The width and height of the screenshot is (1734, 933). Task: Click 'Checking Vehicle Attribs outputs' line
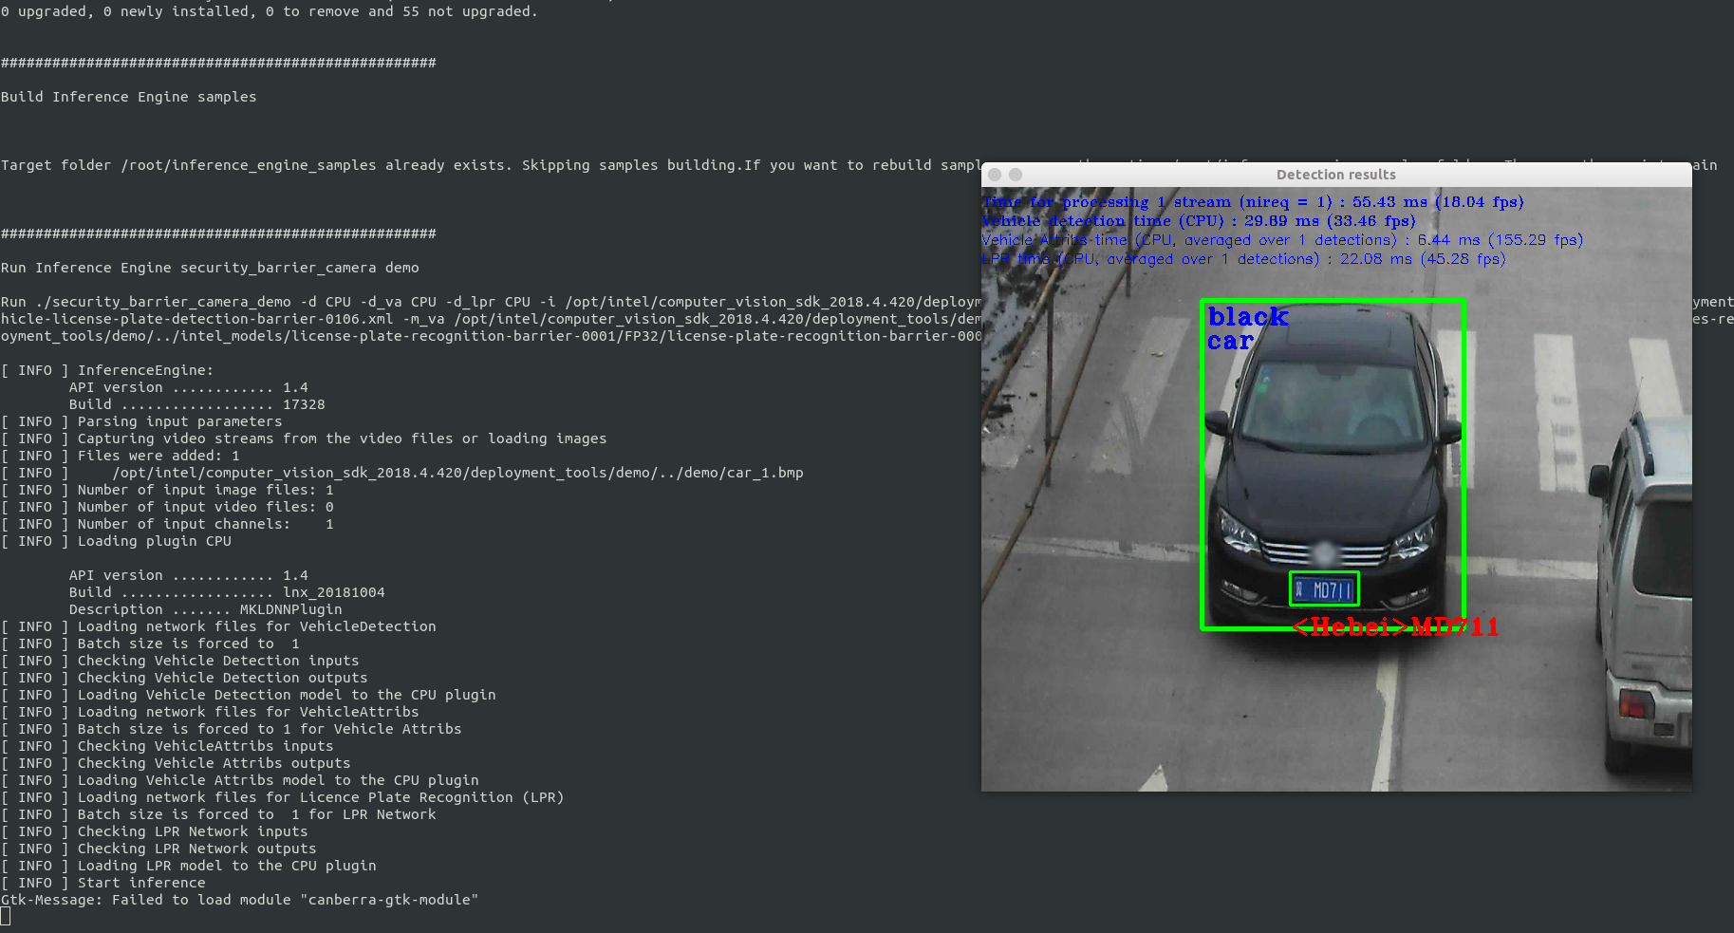pos(176,763)
